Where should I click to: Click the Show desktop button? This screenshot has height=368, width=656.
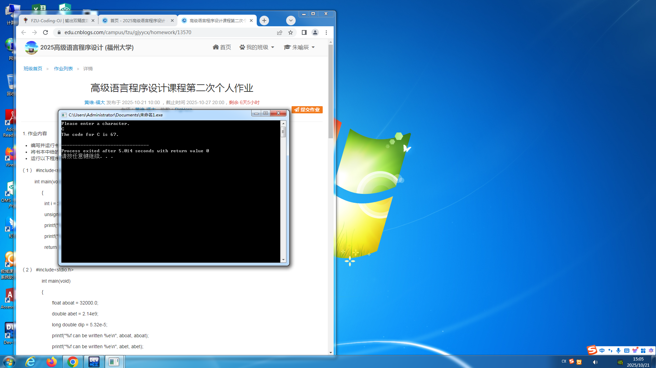click(x=654, y=362)
